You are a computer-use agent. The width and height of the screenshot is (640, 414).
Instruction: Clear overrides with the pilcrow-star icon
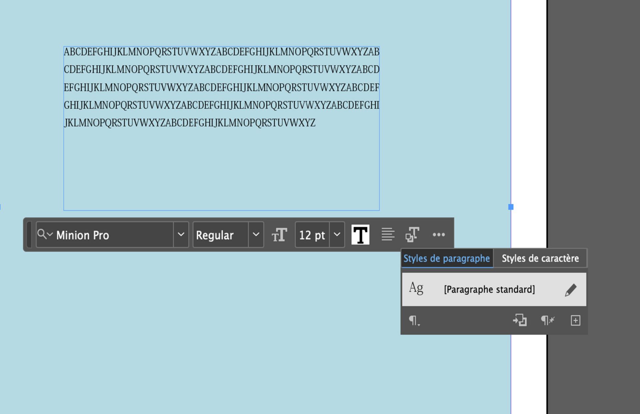tap(547, 320)
